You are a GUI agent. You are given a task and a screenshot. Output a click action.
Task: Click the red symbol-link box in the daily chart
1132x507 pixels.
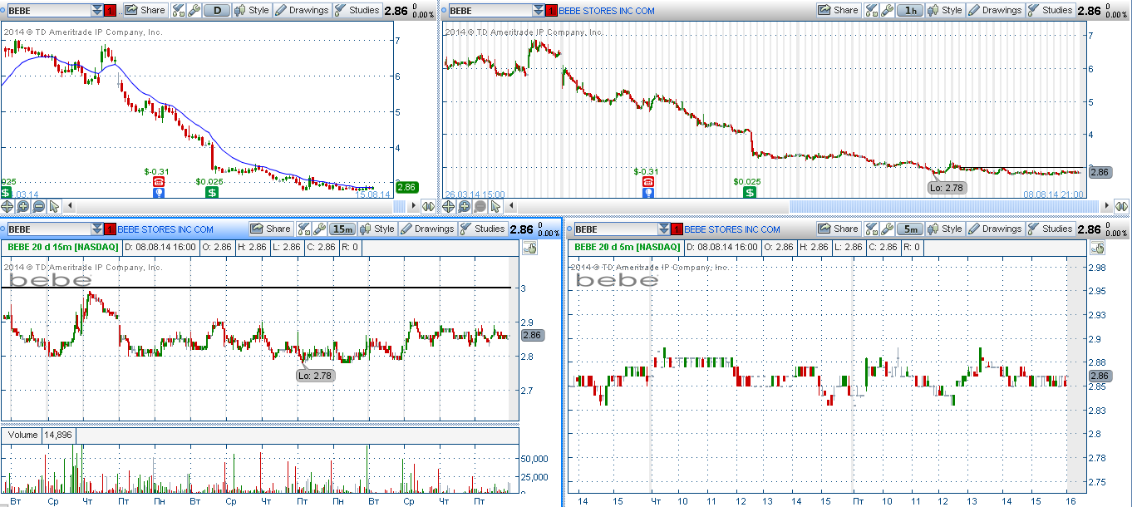[x=111, y=11]
